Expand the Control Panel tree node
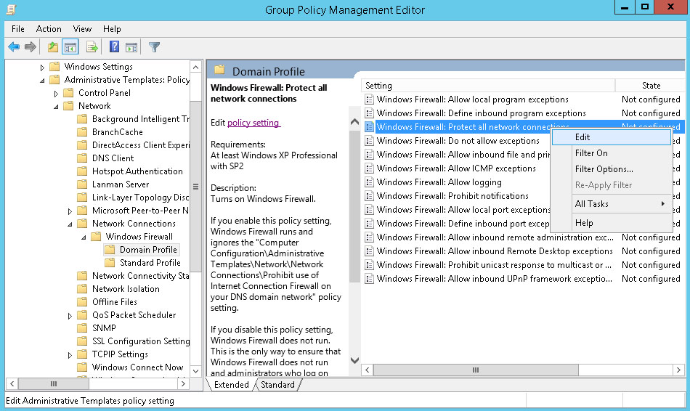 [56, 93]
